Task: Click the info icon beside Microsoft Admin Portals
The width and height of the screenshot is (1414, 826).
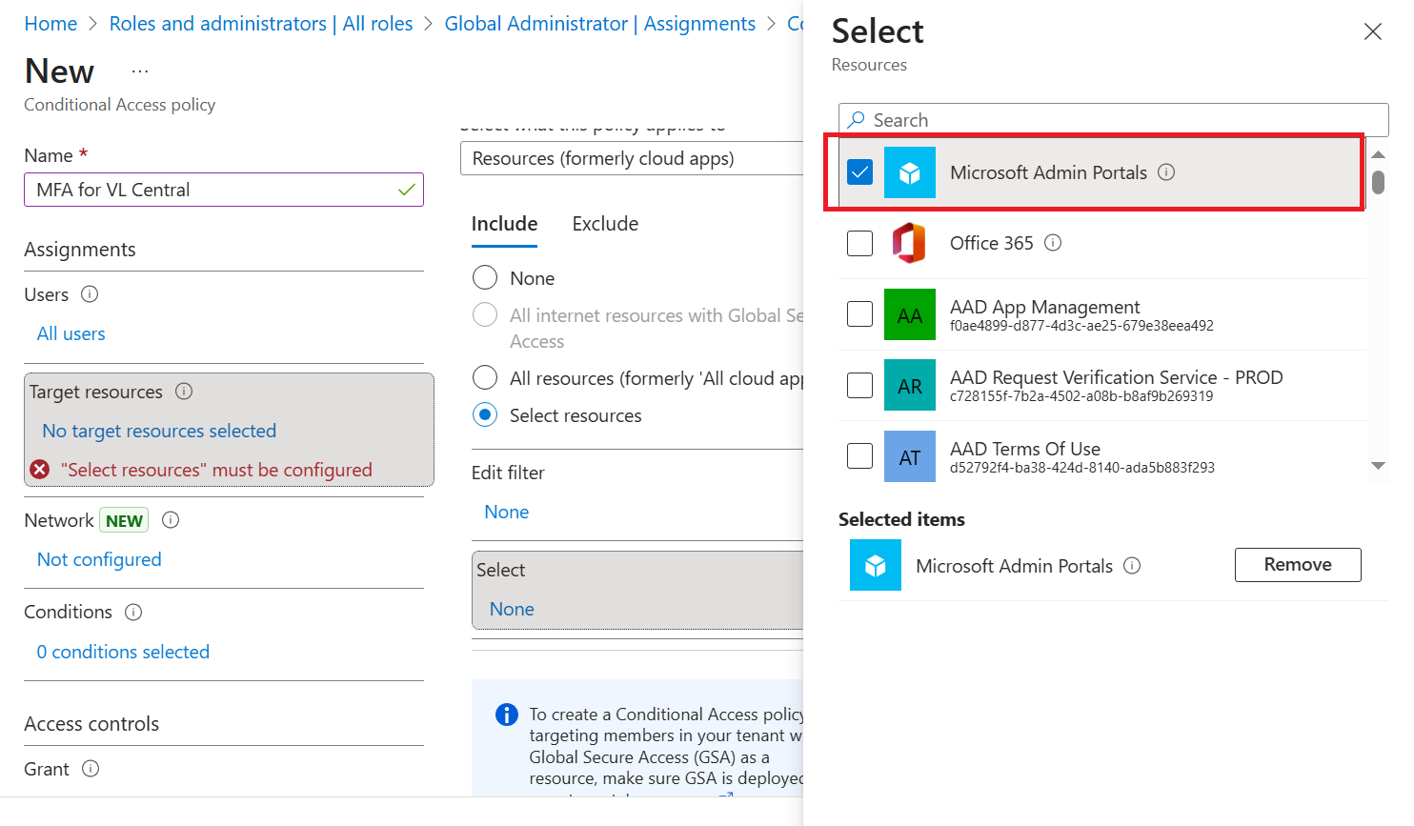Action: [x=1166, y=172]
